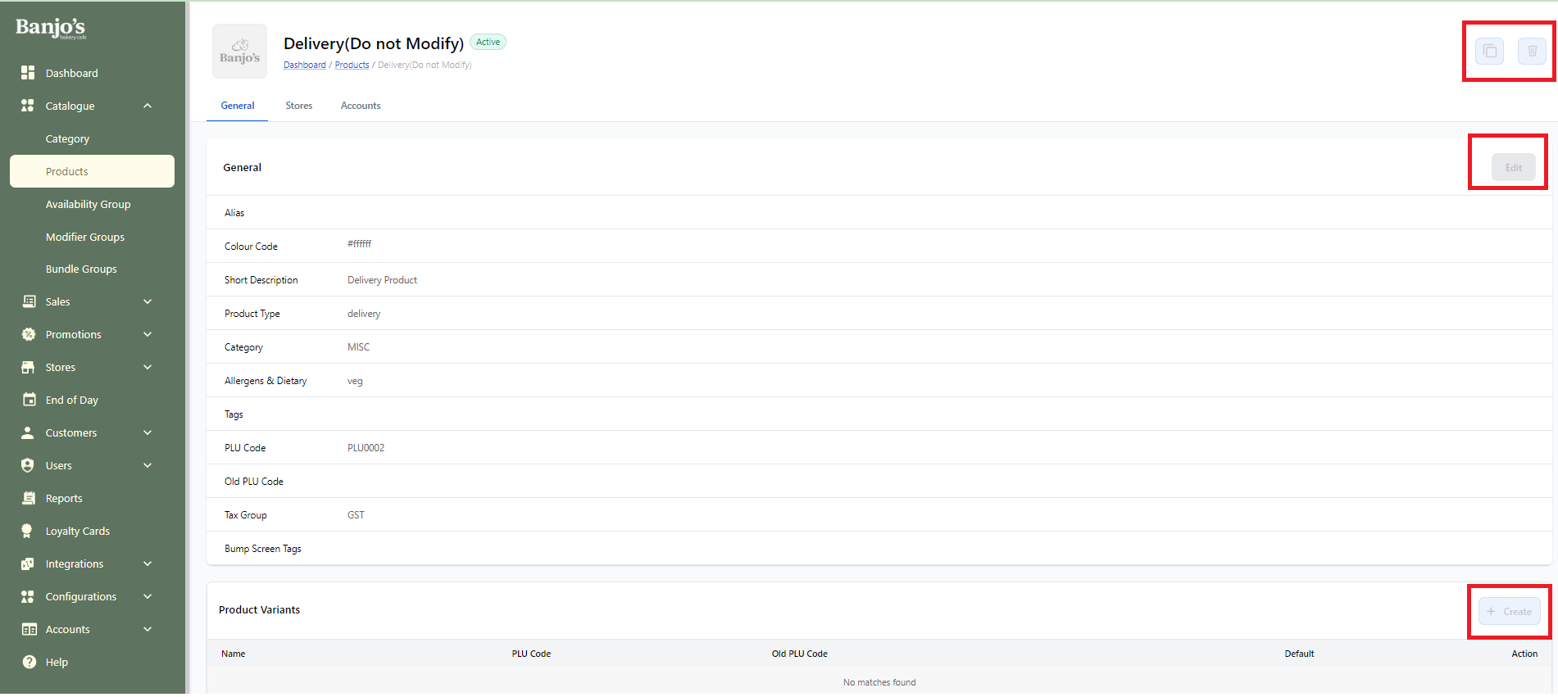The height and width of the screenshot is (697, 1558).
Task: Follow the Dashboard breadcrumb link
Action: (x=305, y=65)
